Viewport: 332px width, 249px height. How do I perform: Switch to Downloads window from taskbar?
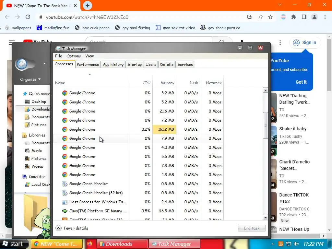point(122,244)
